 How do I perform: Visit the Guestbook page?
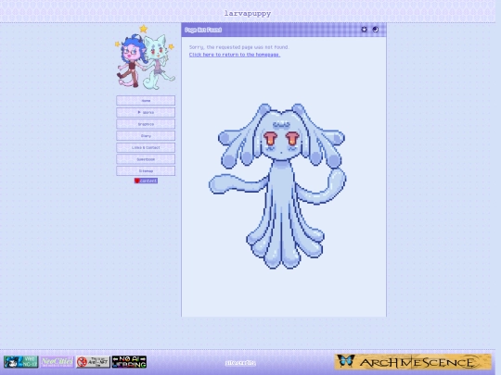[146, 159]
